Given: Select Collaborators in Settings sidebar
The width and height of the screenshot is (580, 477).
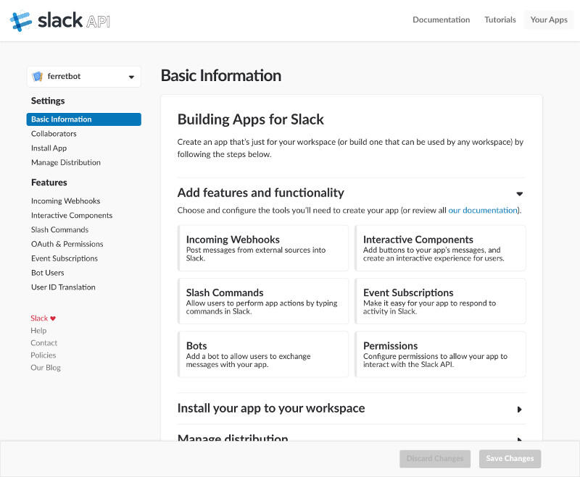Looking at the screenshot, I should point(54,134).
